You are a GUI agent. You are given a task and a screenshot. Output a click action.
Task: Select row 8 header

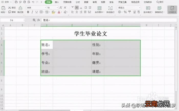point(2,81)
